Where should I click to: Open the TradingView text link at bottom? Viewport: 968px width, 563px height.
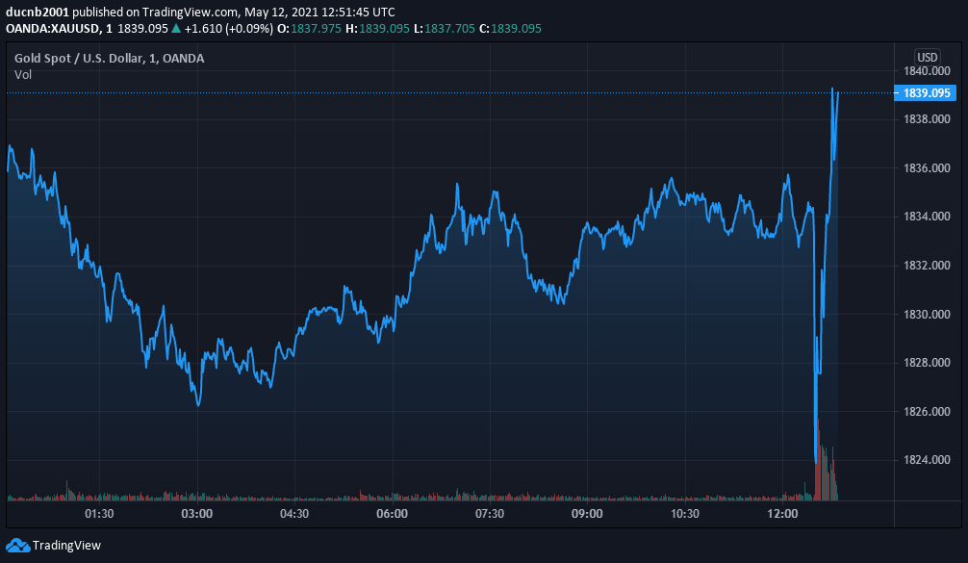(66, 545)
